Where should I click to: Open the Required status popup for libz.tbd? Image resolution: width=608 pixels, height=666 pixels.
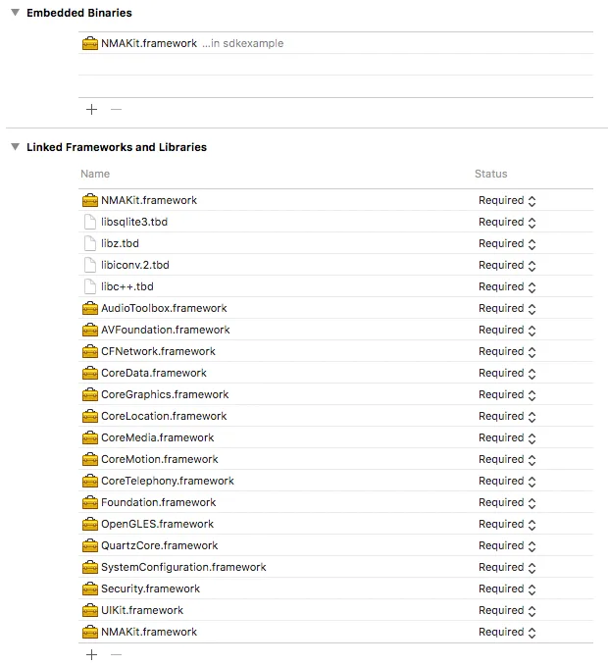point(507,244)
